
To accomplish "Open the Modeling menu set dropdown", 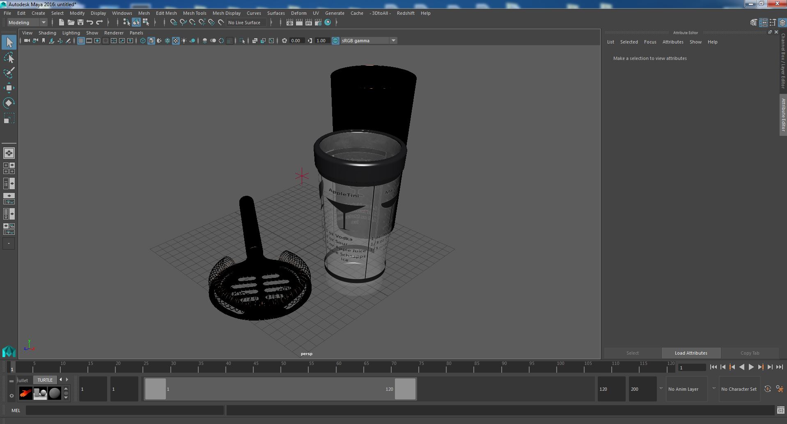I will (x=27, y=23).
